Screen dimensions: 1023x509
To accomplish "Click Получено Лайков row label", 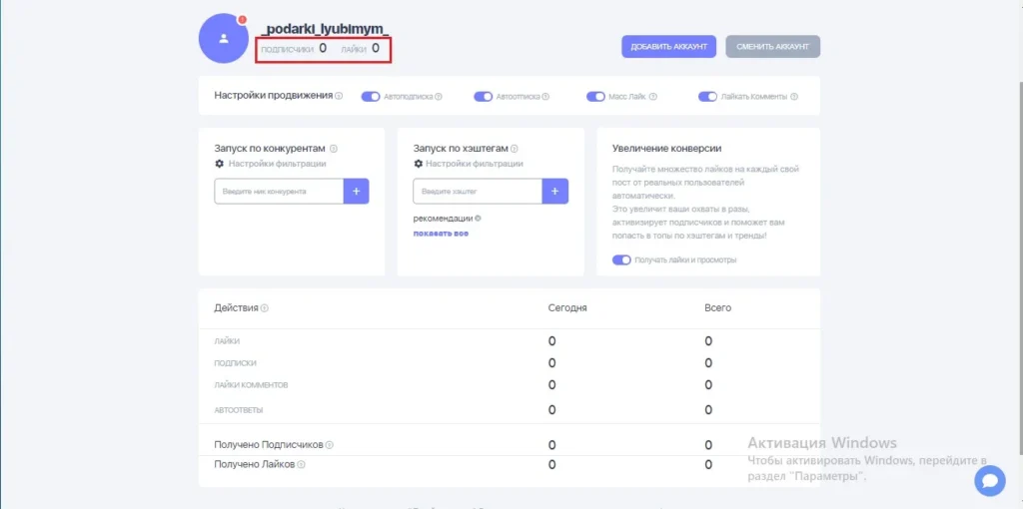I will 255,465.
